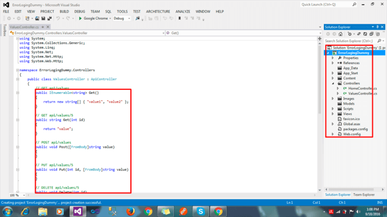
Task: Select Web.config in Solution Explorer
Action: coord(352,134)
